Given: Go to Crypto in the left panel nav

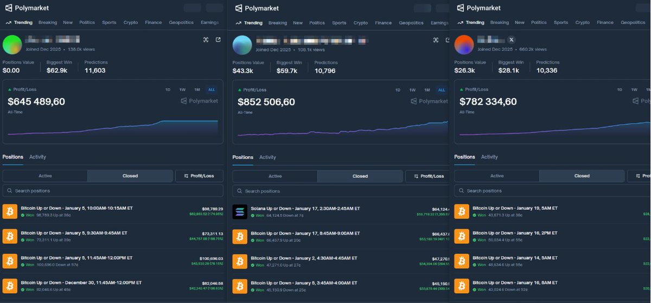Looking at the screenshot, I should (131, 23).
